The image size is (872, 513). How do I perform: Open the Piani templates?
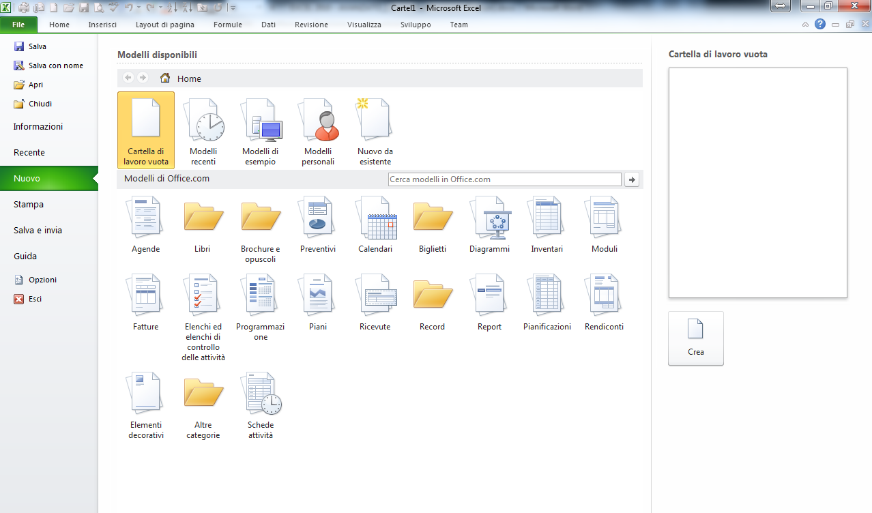click(318, 303)
